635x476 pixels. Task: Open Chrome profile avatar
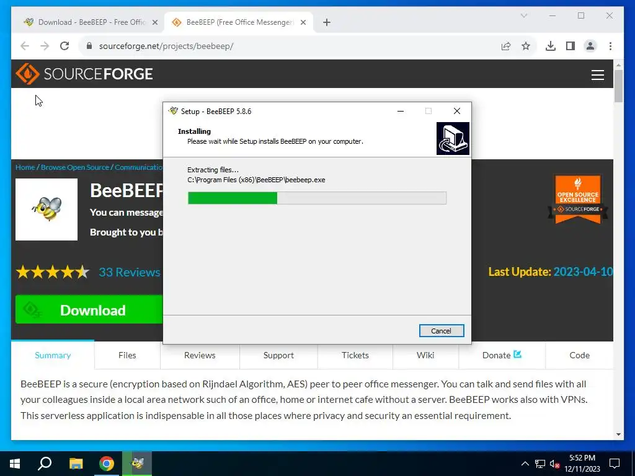pos(590,46)
